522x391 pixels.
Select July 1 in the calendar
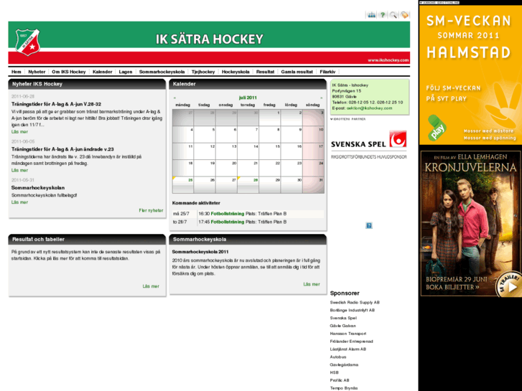pyautogui.click(x=270, y=118)
